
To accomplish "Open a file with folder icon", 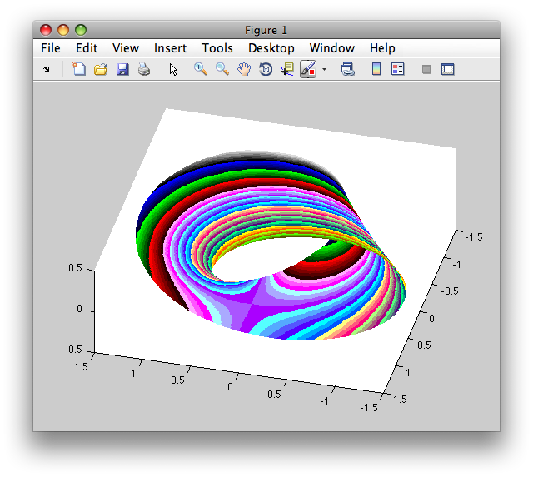I will pos(101,69).
